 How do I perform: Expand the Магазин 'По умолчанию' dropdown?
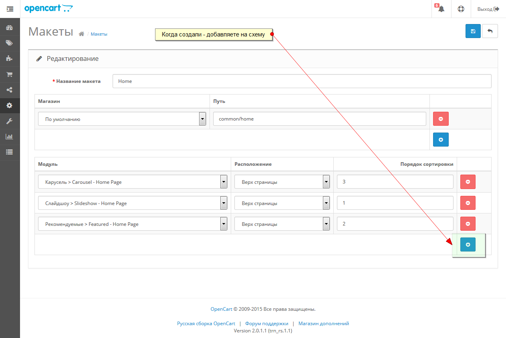(x=122, y=119)
